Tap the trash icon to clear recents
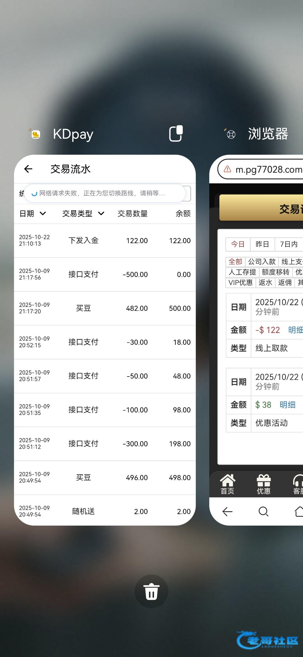 coord(151,591)
